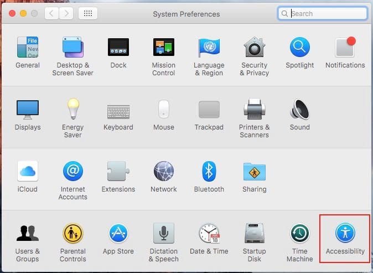Open Displays preferences icon

[28, 110]
